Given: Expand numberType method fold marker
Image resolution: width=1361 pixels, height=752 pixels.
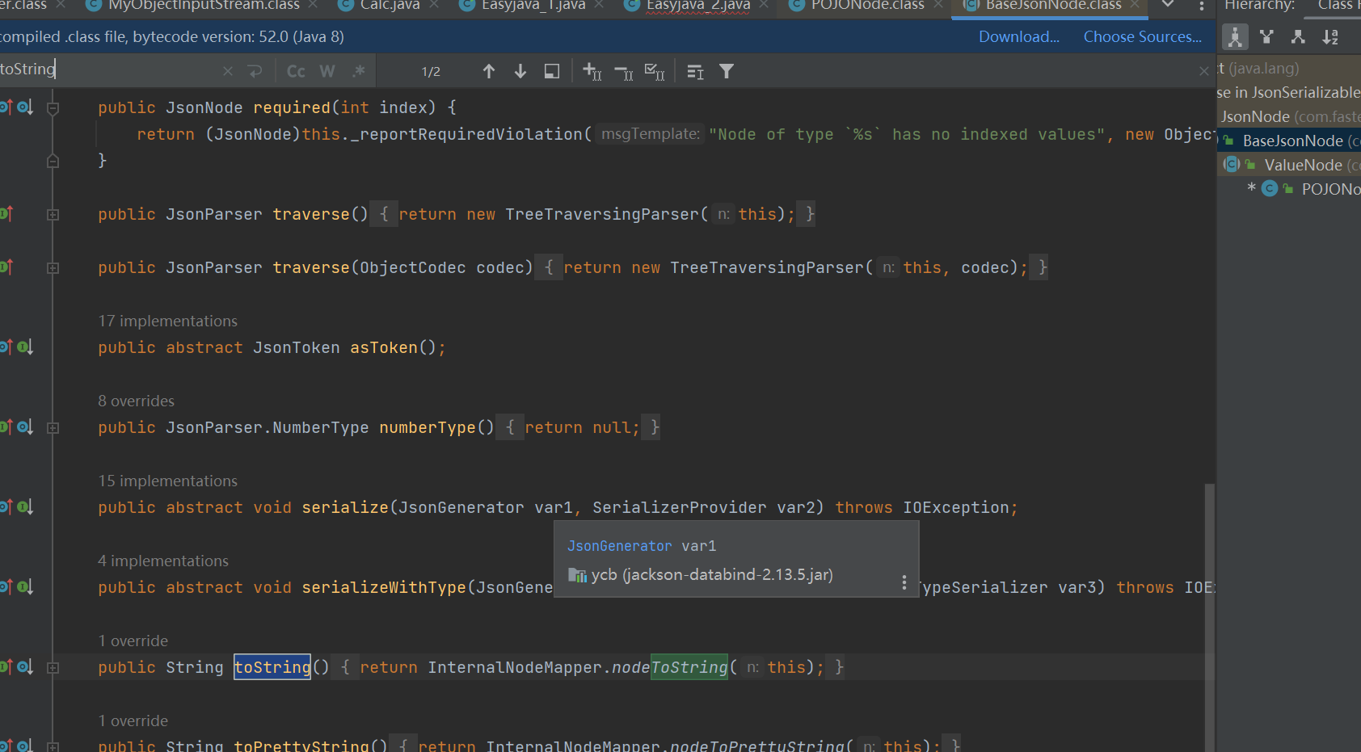Looking at the screenshot, I should [x=53, y=427].
